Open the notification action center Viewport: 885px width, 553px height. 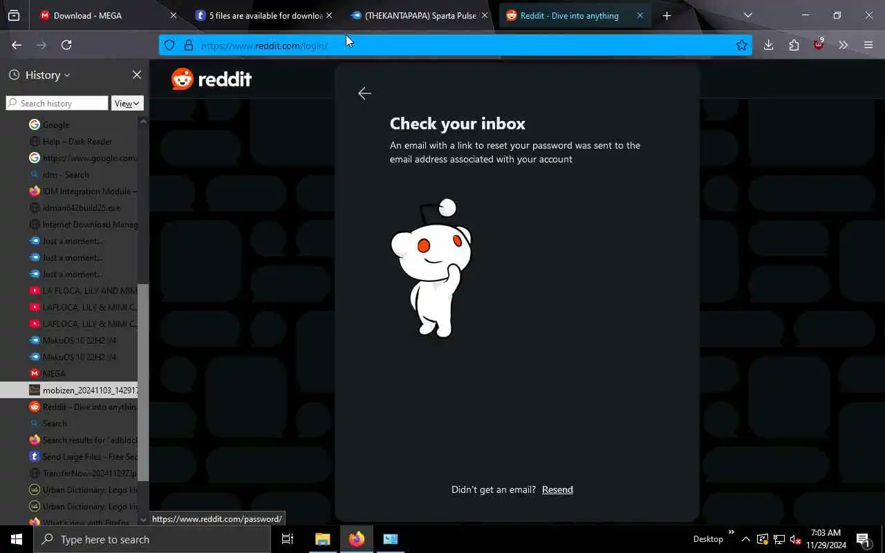tap(863, 539)
